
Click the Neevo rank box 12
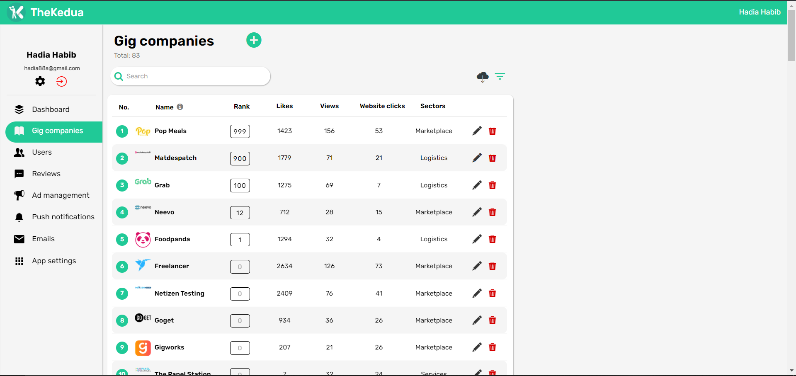240,213
